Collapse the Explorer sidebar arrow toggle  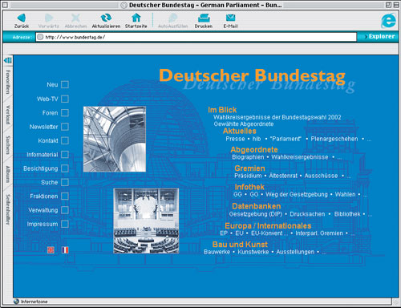8,60
